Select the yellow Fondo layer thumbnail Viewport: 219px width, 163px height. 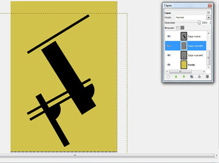pyautogui.click(x=184, y=65)
